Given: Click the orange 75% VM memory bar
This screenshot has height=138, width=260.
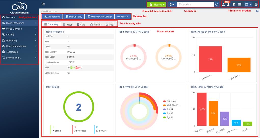Looking at the screenshot, I should [213, 113].
